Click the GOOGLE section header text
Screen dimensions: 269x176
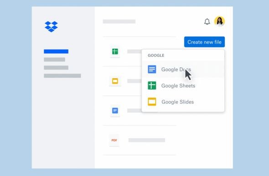pyautogui.click(x=156, y=55)
